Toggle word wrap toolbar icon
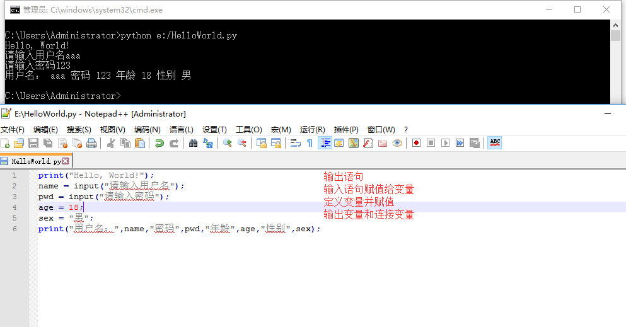 point(296,143)
